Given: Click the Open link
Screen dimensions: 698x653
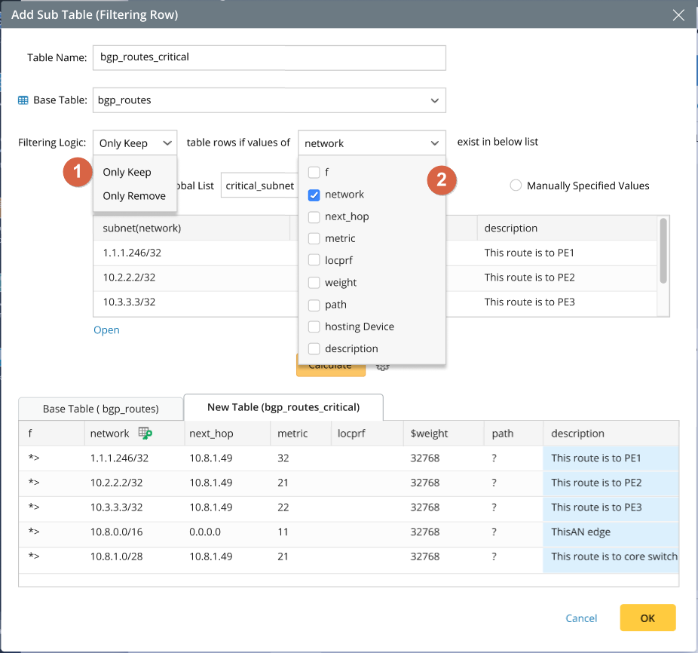Looking at the screenshot, I should tap(106, 330).
